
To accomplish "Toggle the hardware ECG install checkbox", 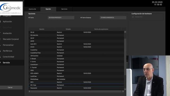I will [x=133, y=17].
